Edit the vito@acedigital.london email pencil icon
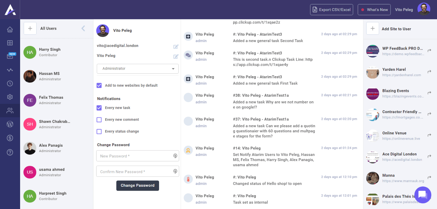The image size is (437, 209). [176, 47]
